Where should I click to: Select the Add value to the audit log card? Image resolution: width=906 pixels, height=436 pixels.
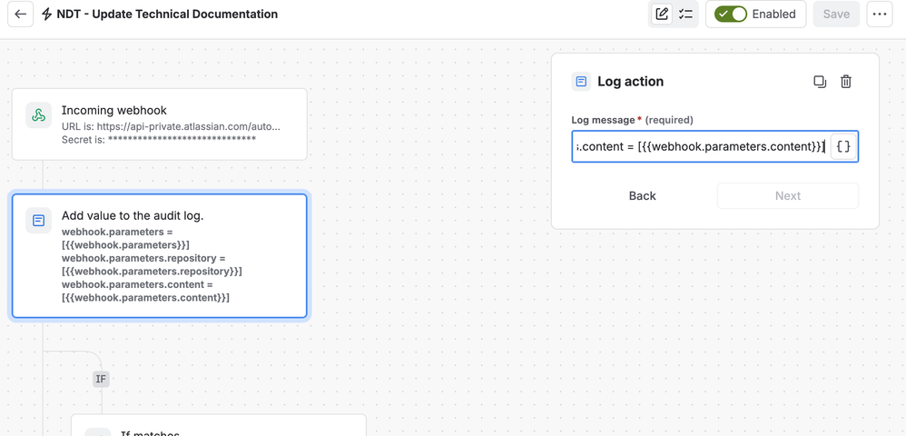(160, 255)
